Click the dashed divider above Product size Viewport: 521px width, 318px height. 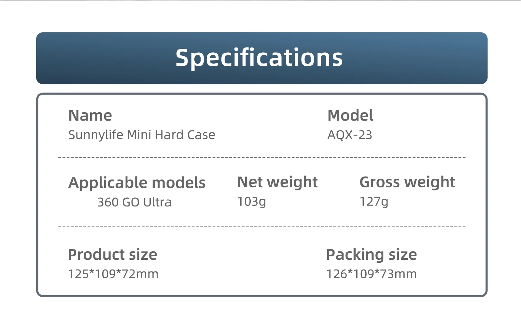[262, 227]
